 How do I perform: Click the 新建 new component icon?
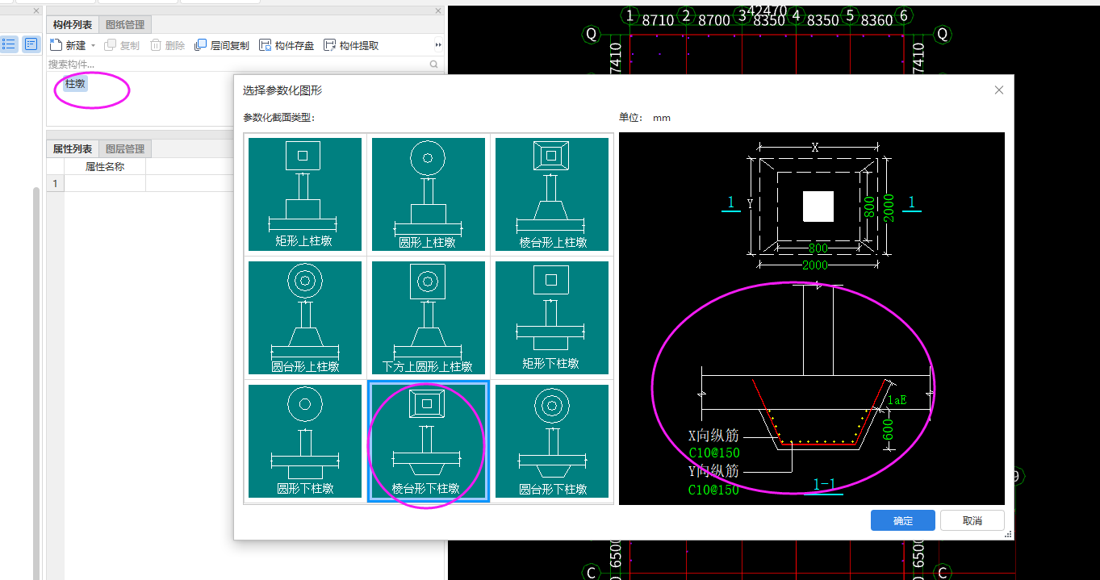[x=56, y=45]
